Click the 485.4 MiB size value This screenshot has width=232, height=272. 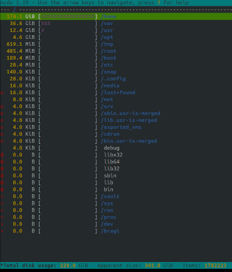21,51
